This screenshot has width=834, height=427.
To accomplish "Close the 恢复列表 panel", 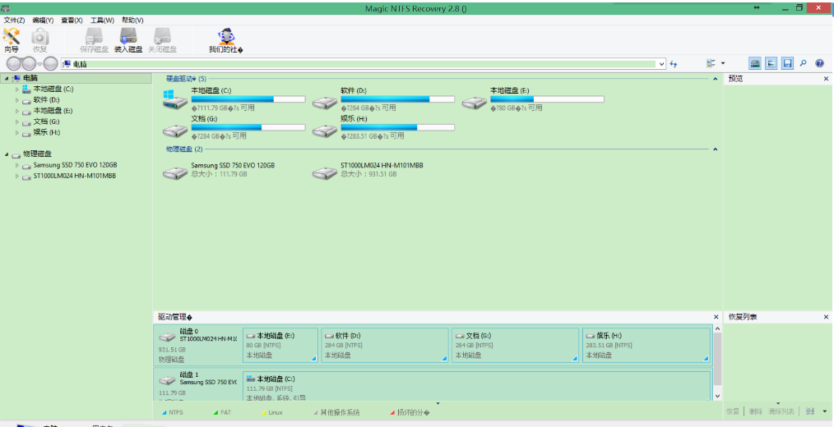I will pyautogui.click(x=826, y=317).
